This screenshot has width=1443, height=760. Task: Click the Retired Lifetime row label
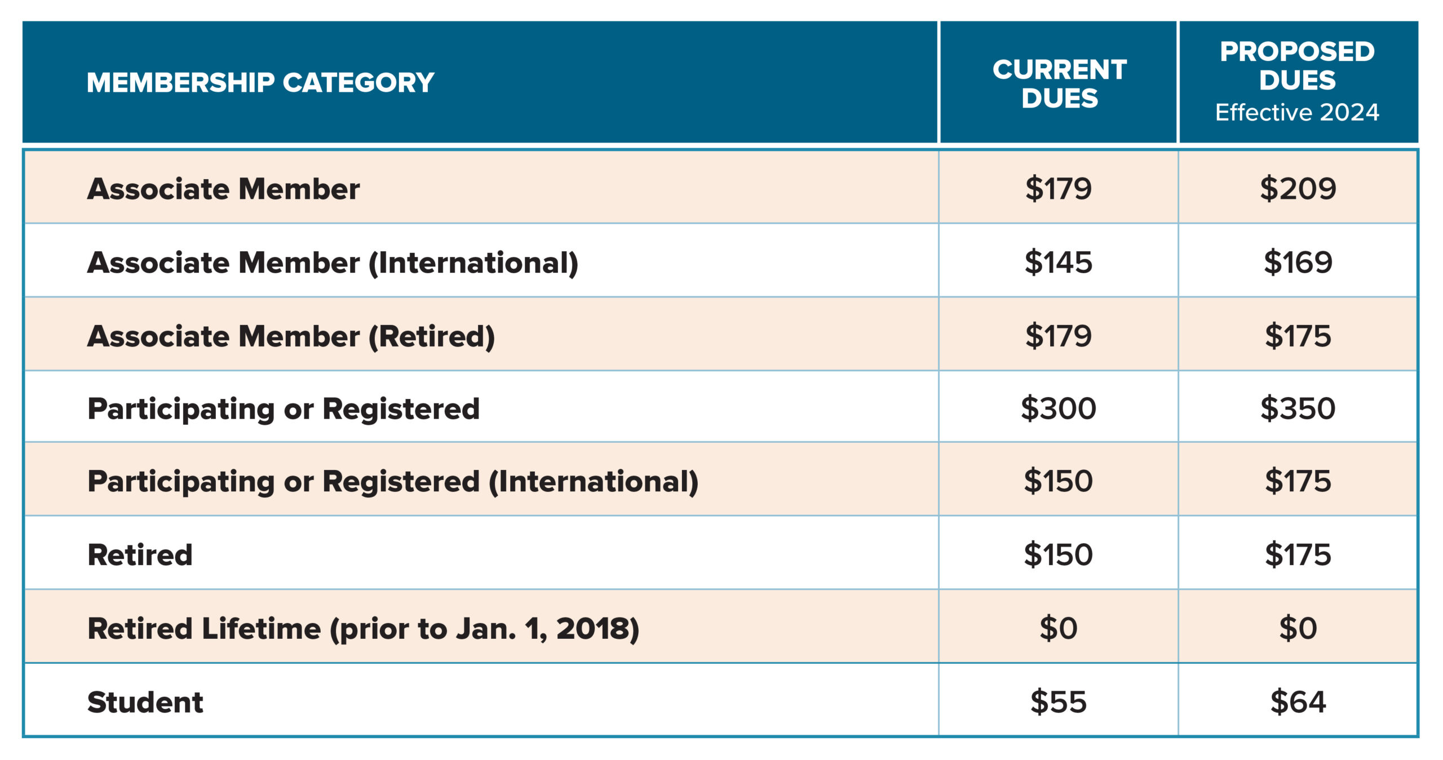pyautogui.click(x=364, y=629)
